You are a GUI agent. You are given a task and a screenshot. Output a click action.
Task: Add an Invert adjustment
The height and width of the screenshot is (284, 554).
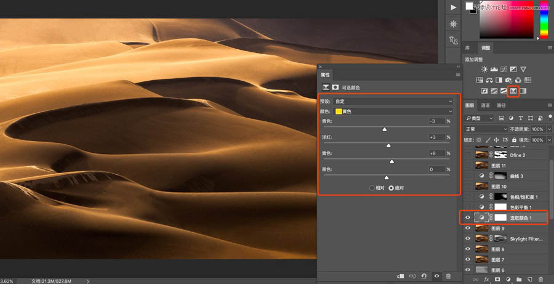pyautogui.click(x=484, y=91)
